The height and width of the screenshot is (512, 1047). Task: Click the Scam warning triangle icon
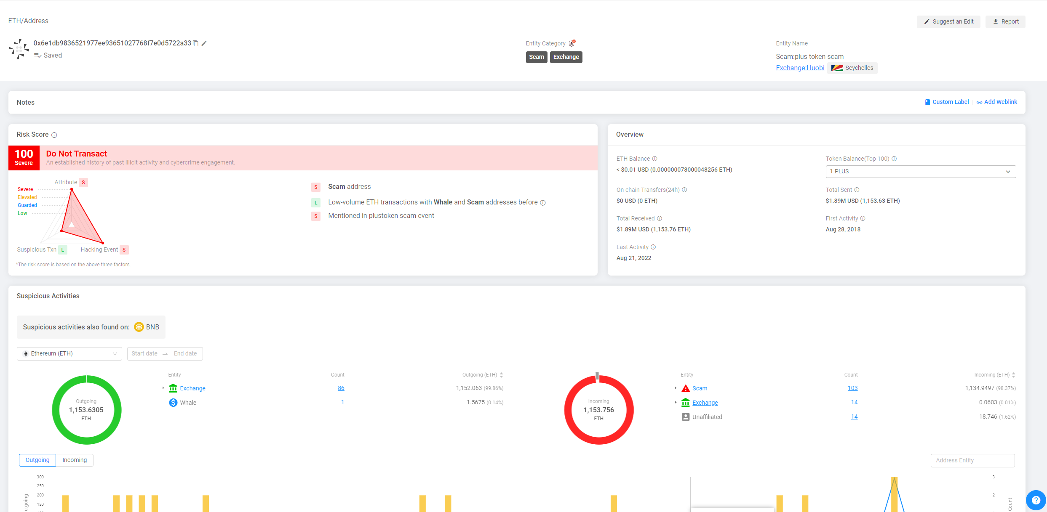coord(686,388)
